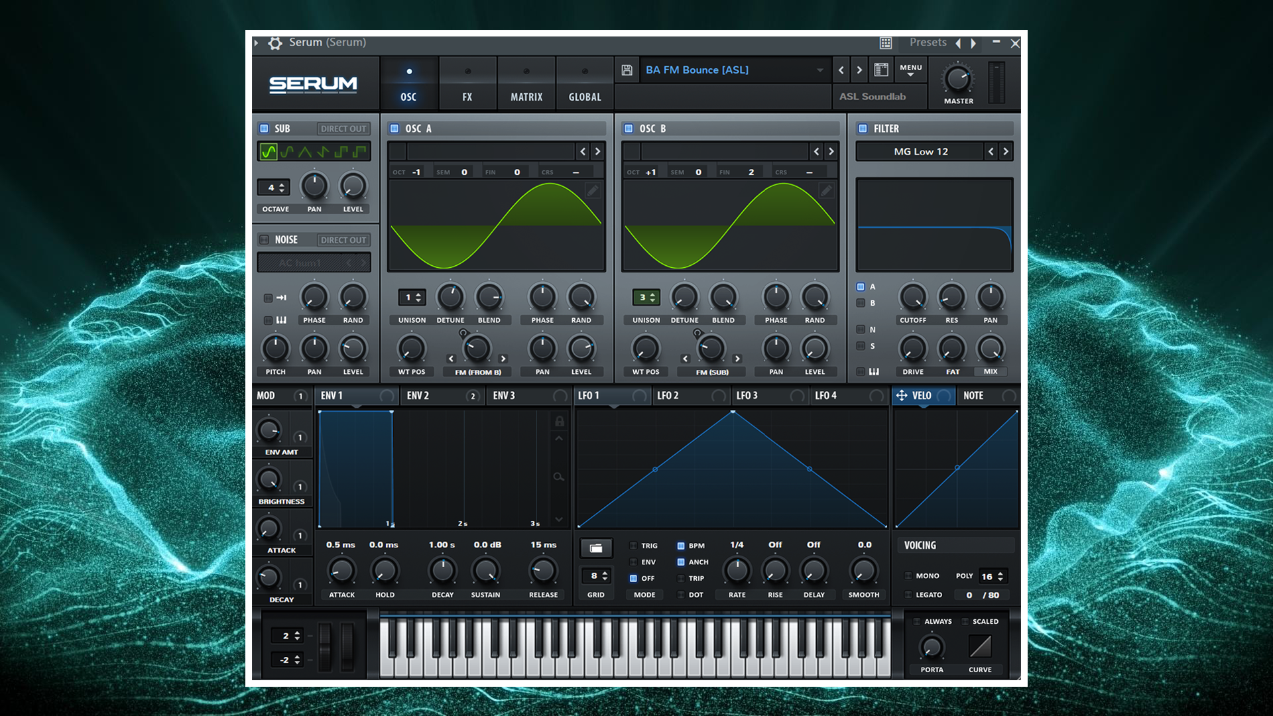Toggle the FILTER enable switch
The width and height of the screenshot is (1273, 716).
click(863, 129)
